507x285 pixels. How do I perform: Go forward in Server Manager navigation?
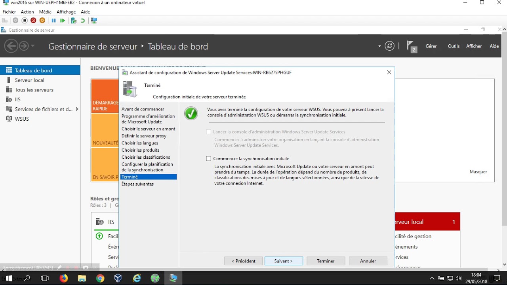[24, 46]
